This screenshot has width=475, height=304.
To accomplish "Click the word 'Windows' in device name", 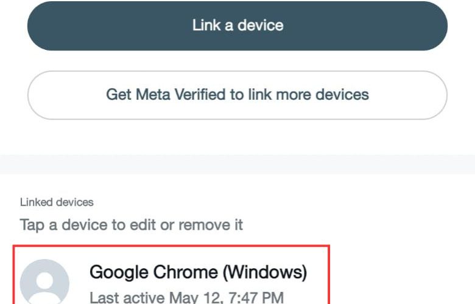I will [265, 272].
